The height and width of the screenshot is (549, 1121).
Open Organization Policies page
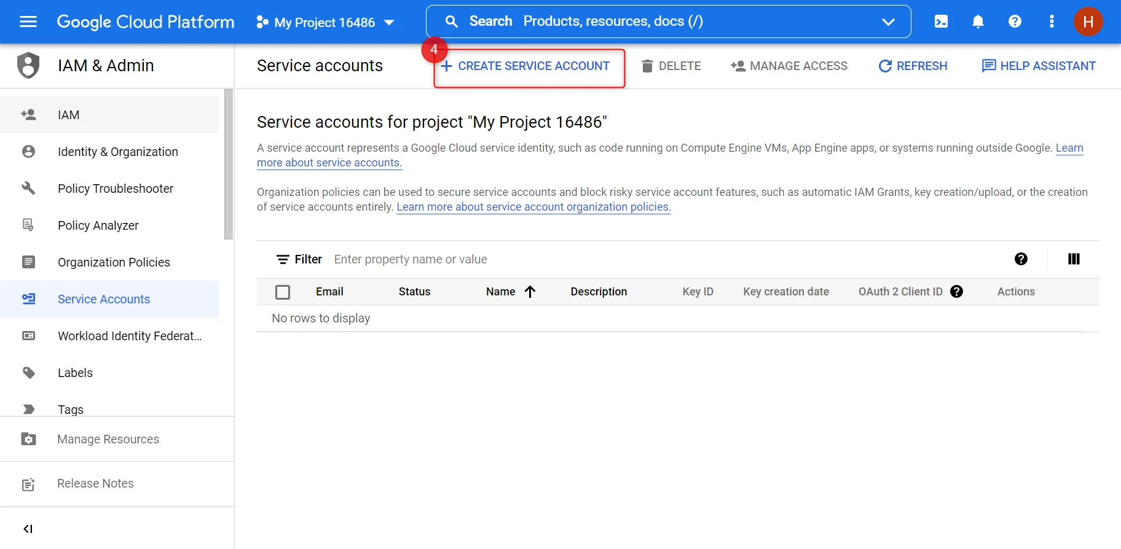pyautogui.click(x=109, y=262)
